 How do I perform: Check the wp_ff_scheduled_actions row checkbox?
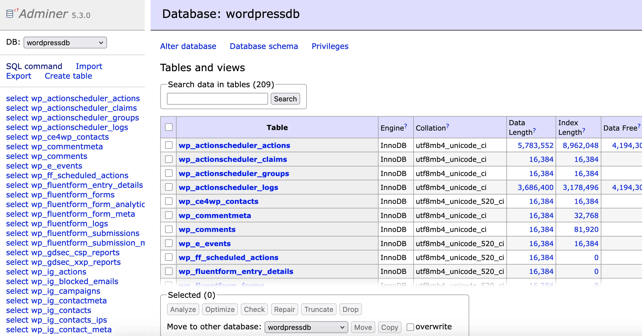point(169,257)
